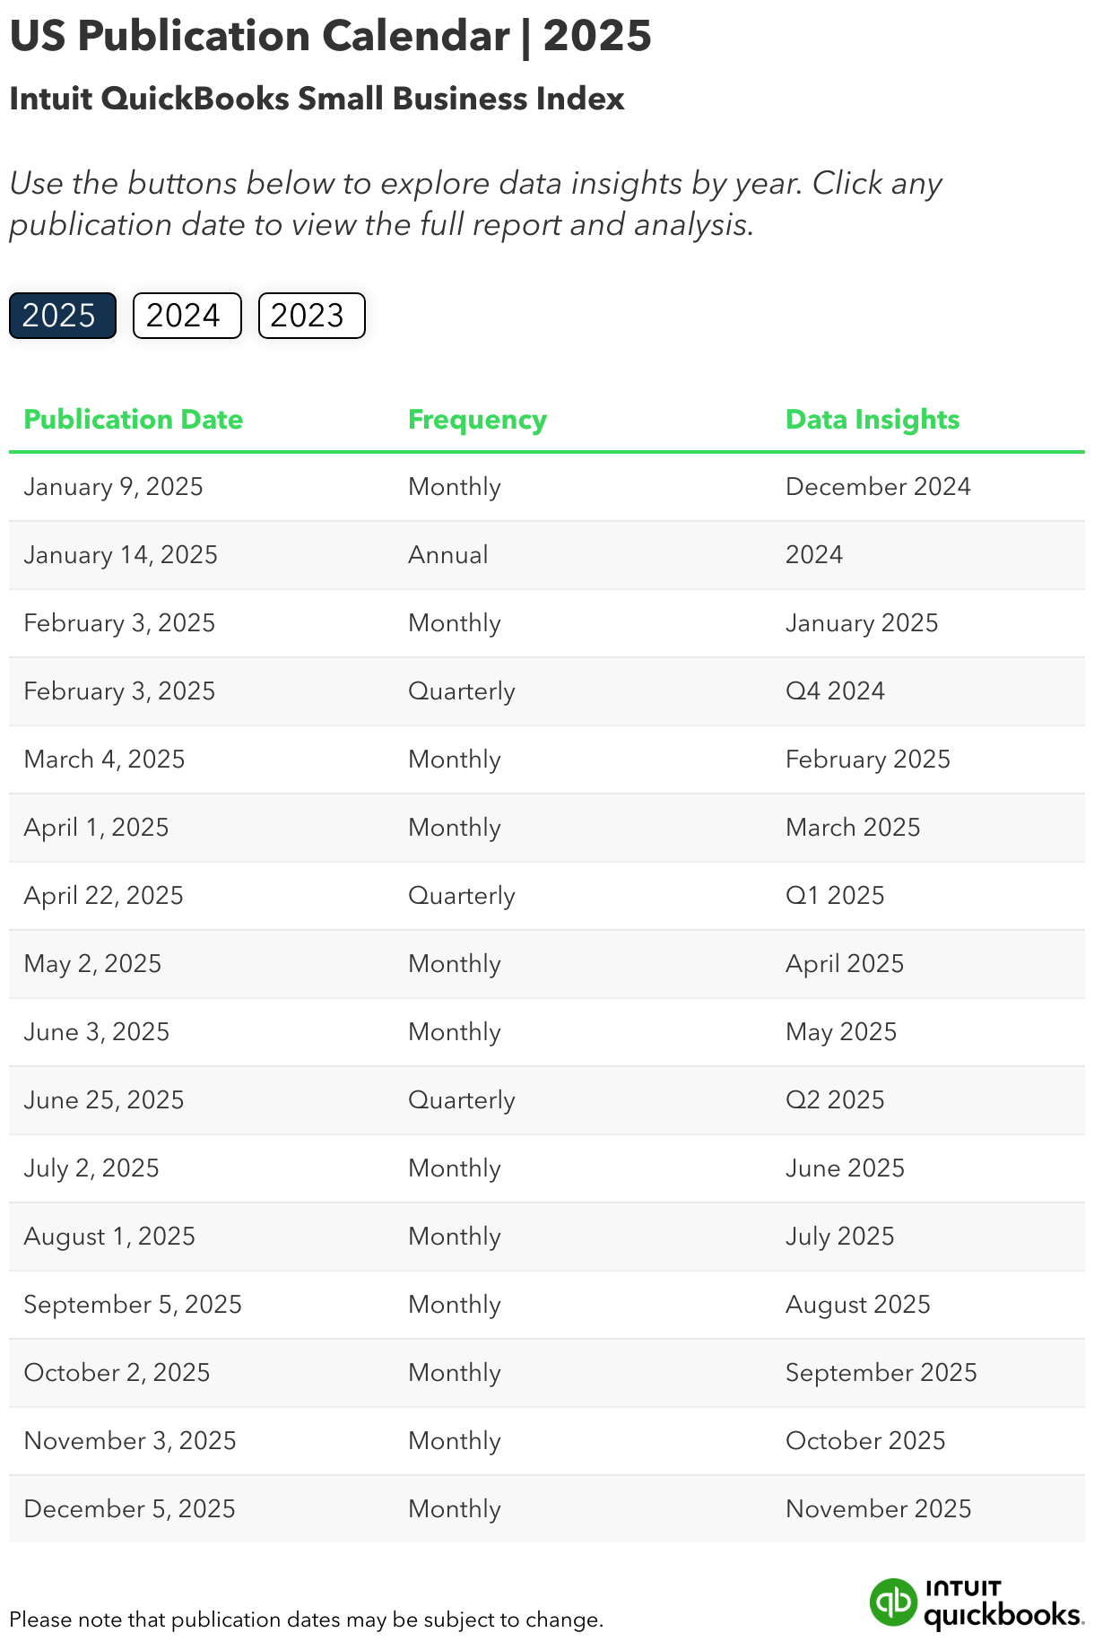
Task: Click the Frequency column header
Action: 476,419
